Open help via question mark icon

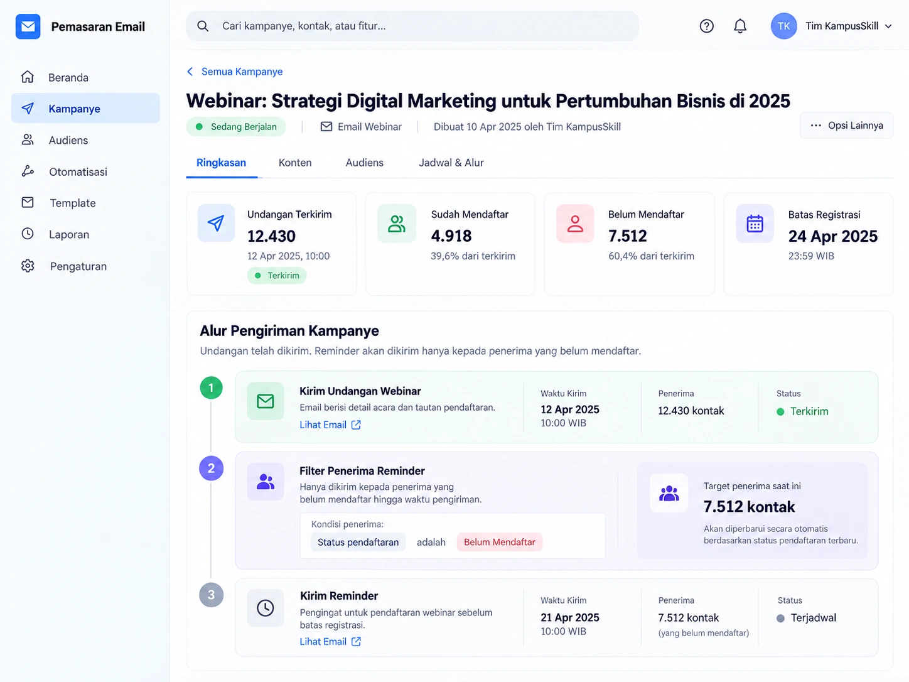click(707, 26)
